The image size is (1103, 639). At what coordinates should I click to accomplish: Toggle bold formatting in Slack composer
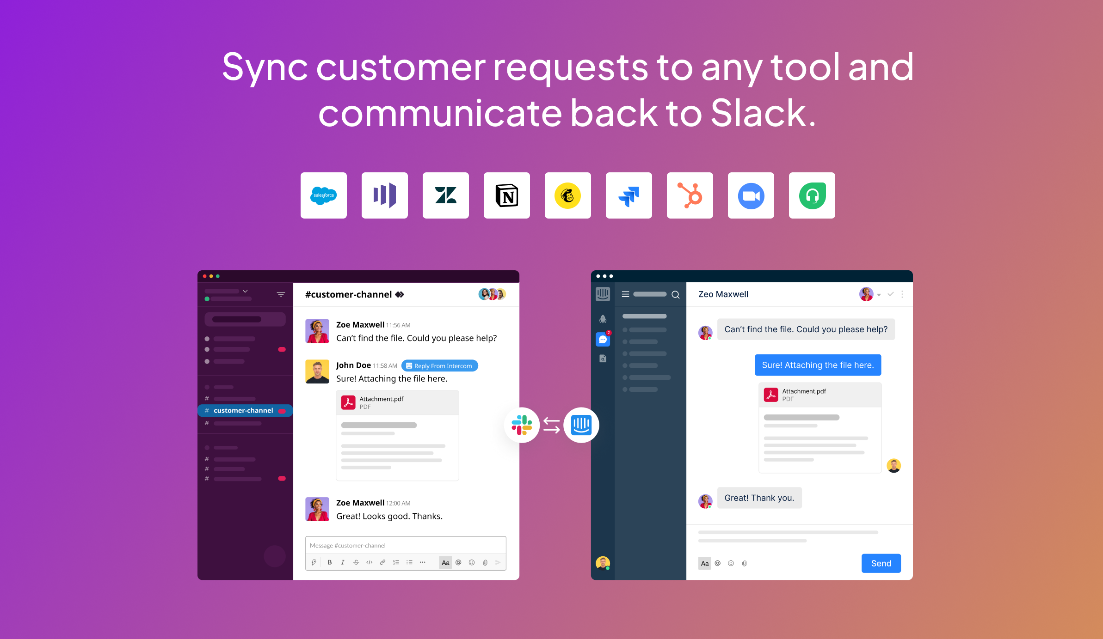[x=330, y=562]
